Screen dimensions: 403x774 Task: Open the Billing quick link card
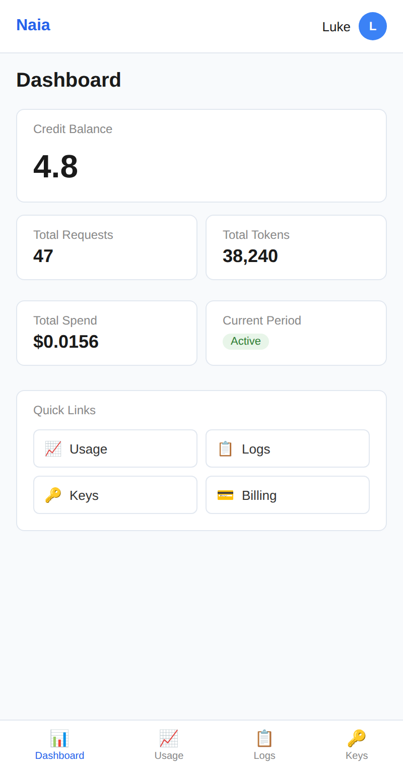[288, 494]
